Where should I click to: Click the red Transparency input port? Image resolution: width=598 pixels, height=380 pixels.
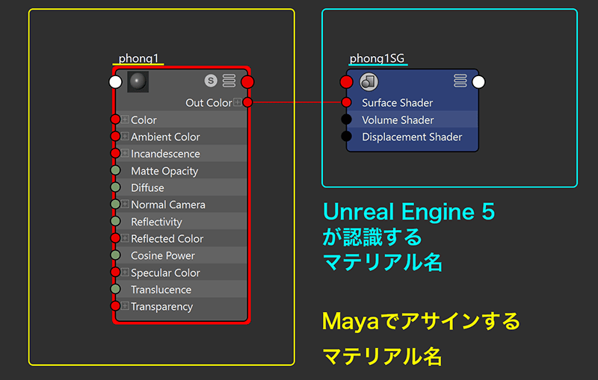point(115,306)
